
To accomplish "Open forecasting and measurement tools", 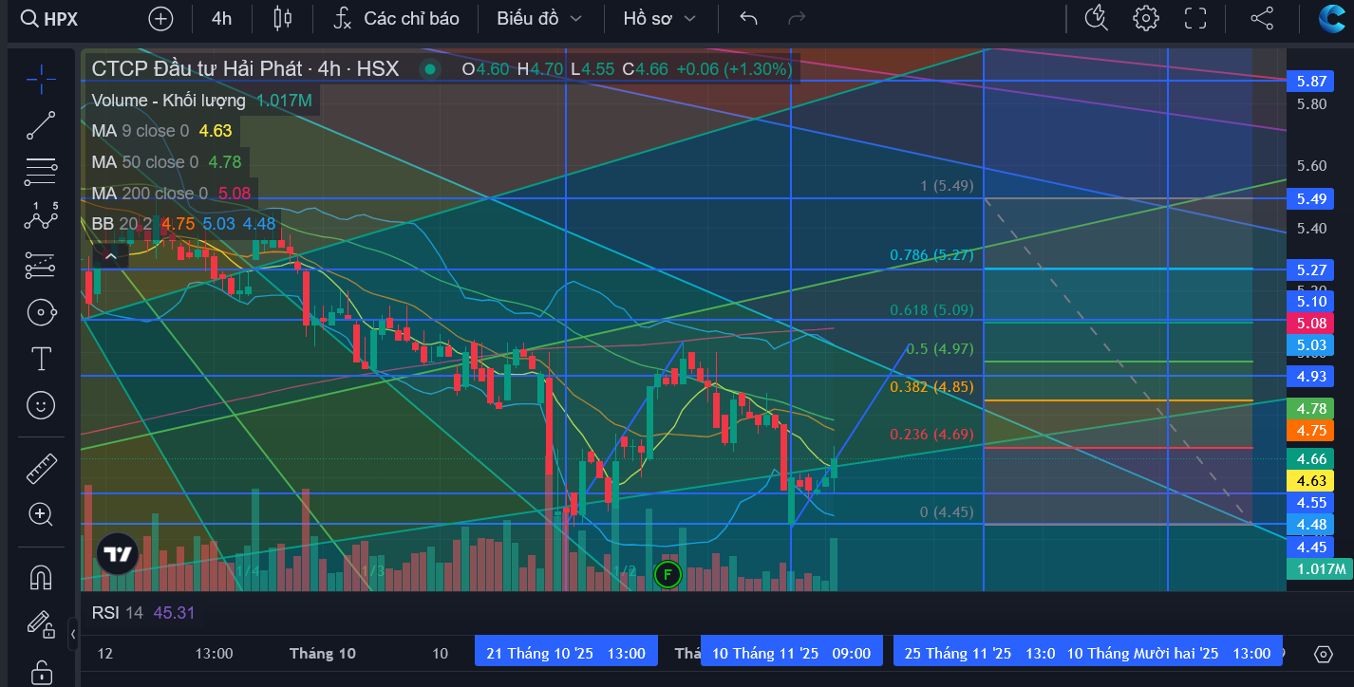I will click(x=41, y=265).
